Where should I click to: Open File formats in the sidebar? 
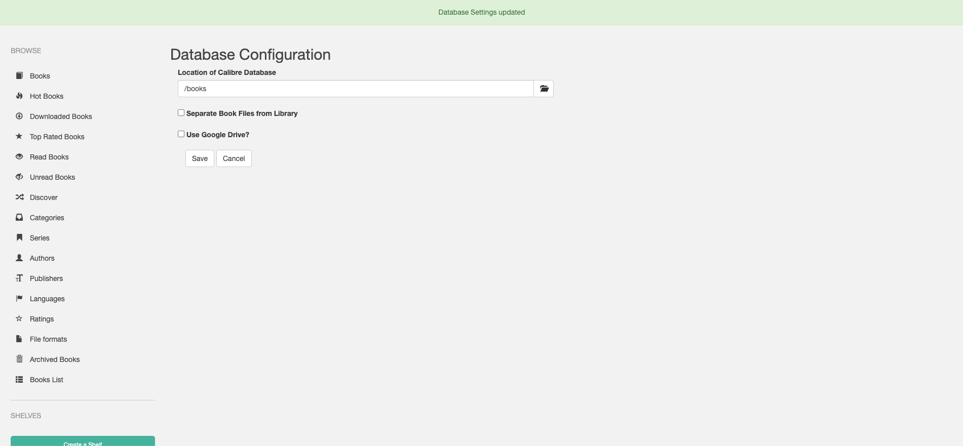coord(48,339)
